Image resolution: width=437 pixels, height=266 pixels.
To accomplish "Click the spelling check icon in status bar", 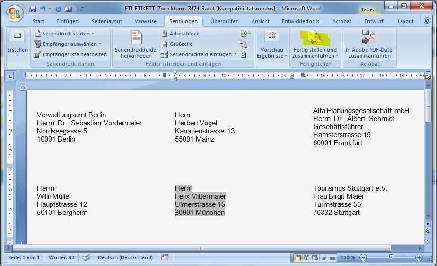I will pos(86,257).
